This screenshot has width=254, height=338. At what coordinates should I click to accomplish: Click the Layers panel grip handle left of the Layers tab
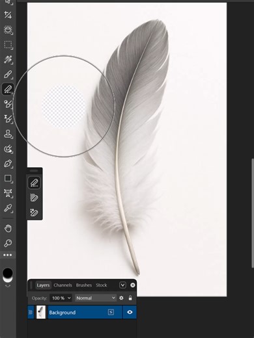31,285
